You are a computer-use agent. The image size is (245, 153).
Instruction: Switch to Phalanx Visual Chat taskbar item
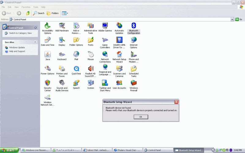pyautogui.click(x=127, y=150)
